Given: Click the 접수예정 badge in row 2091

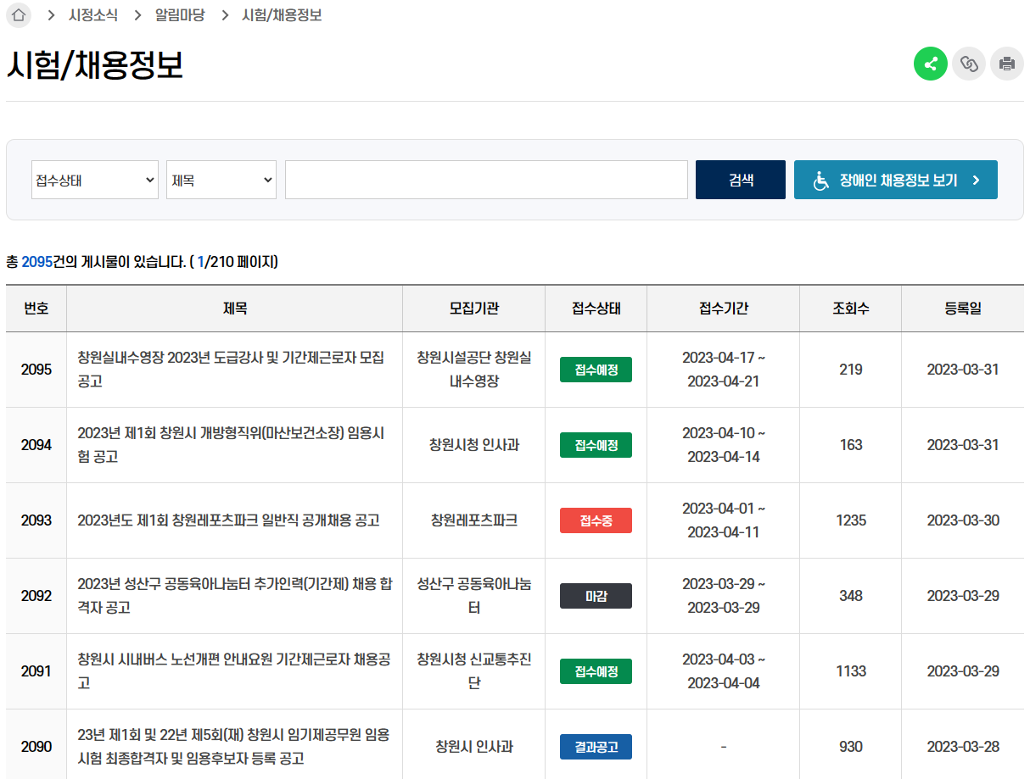Looking at the screenshot, I should click(x=596, y=671).
